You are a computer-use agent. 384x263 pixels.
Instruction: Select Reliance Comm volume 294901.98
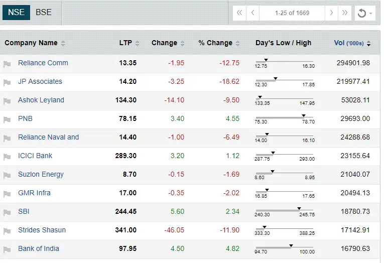(x=353, y=63)
